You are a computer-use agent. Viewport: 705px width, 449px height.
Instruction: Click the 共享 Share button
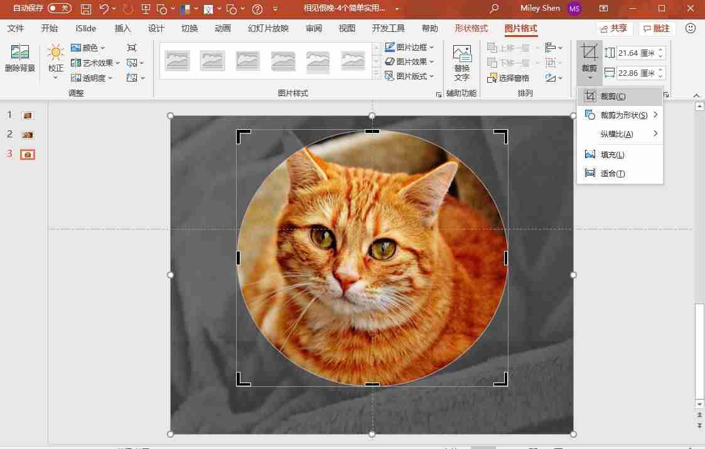tap(614, 28)
